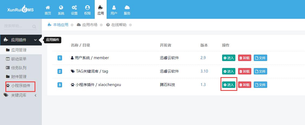Collapse the 应用插件 sidebar section
Image resolution: width=305 pixels, height=125 pixels.
[x=21, y=40]
